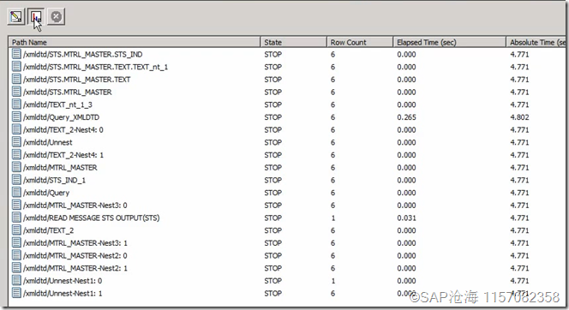Select path /xmldtd/TEXT_nt_1_3
The height and width of the screenshot is (310, 569).
(57, 104)
